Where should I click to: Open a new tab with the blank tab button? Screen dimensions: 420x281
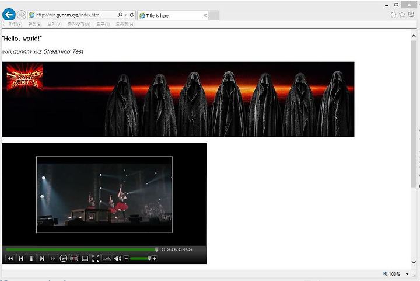coord(214,16)
